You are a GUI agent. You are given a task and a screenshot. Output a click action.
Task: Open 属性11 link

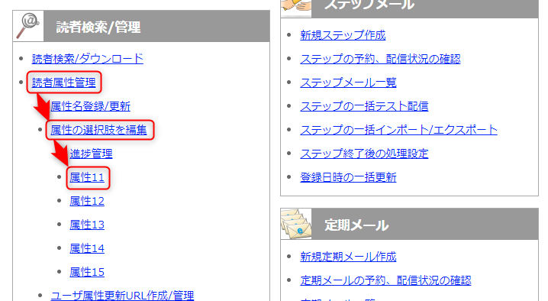[x=87, y=177]
